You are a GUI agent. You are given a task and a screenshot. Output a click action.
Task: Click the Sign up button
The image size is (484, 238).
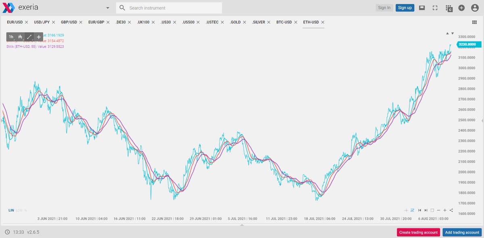tap(405, 8)
